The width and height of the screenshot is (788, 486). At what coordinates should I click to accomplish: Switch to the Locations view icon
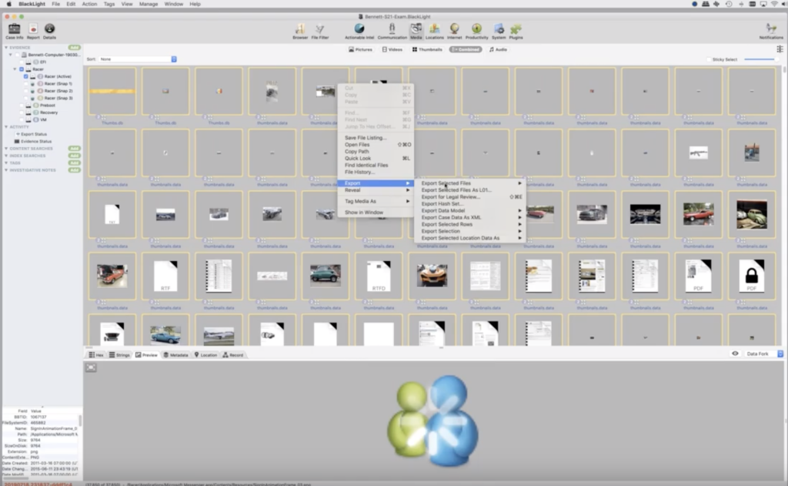(435, 28)
